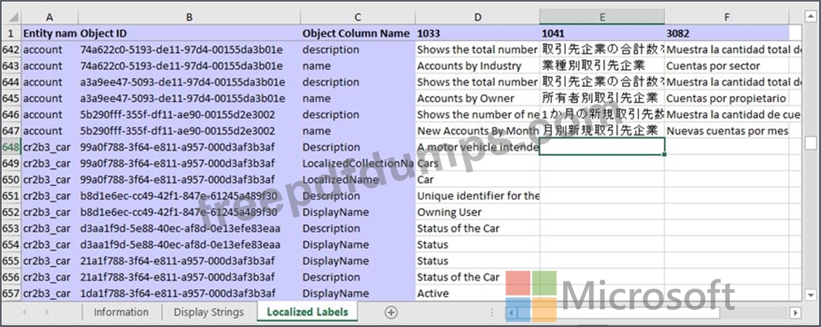Select the Localized Labels sheet tab
821x327 pixels.
(x=307, y=312)
